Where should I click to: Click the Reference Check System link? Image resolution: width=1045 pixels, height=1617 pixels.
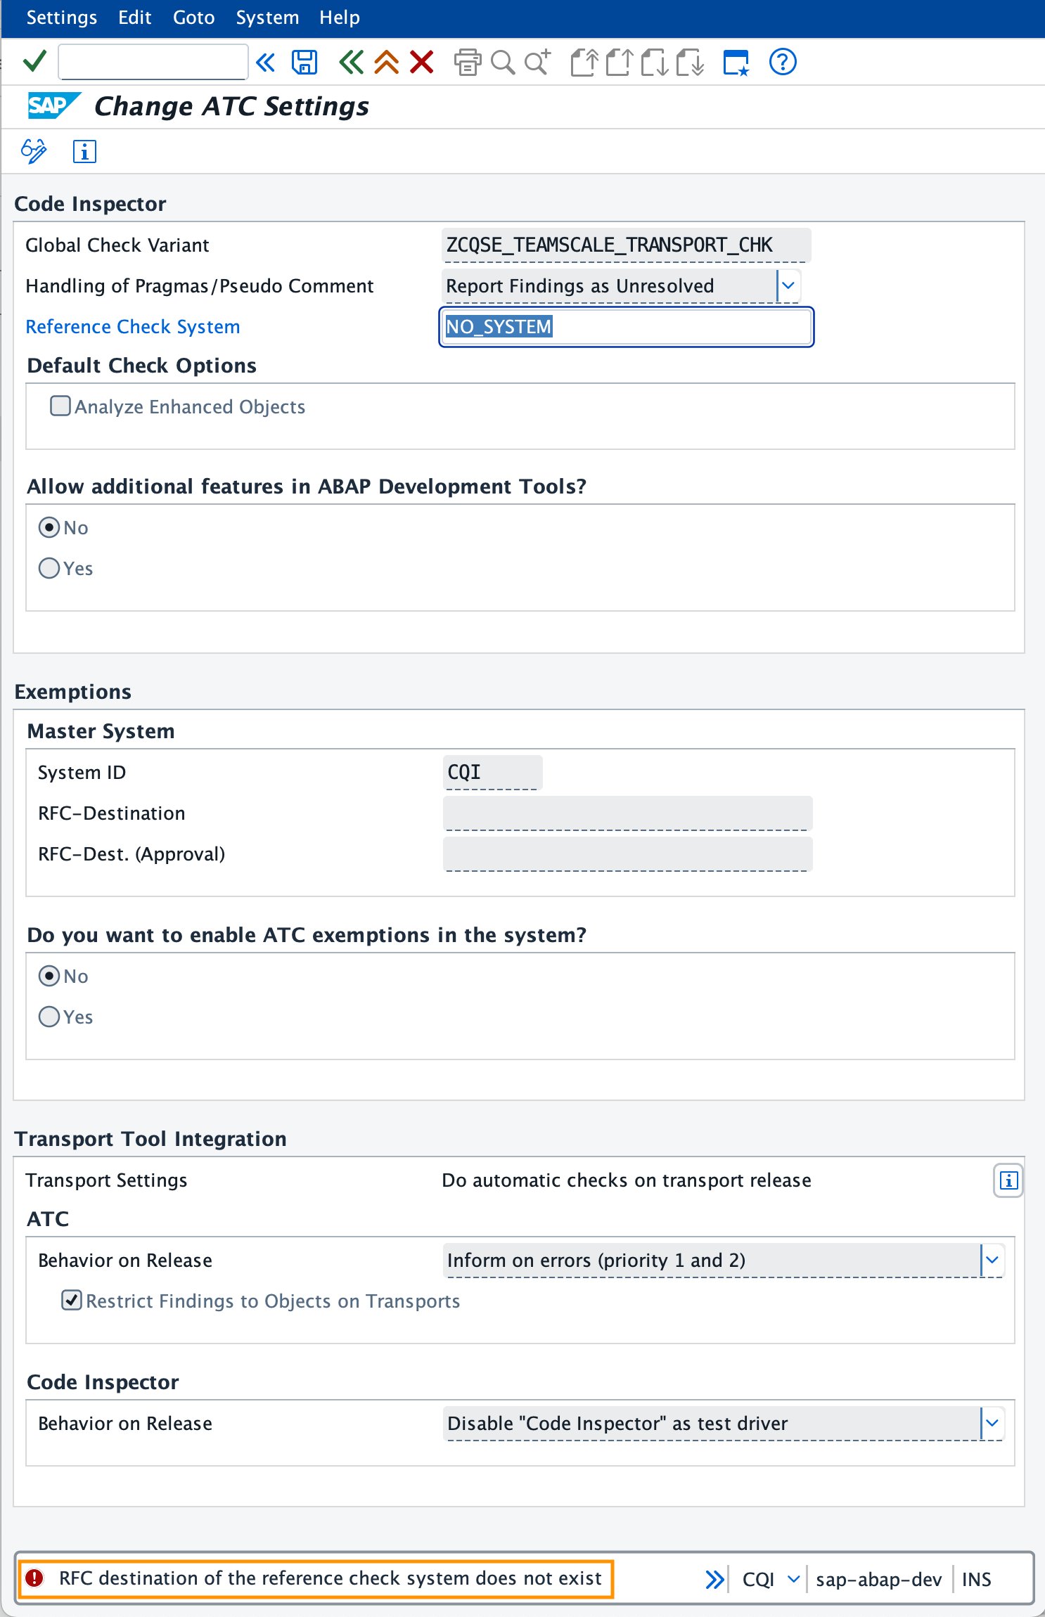coord(133,327)
